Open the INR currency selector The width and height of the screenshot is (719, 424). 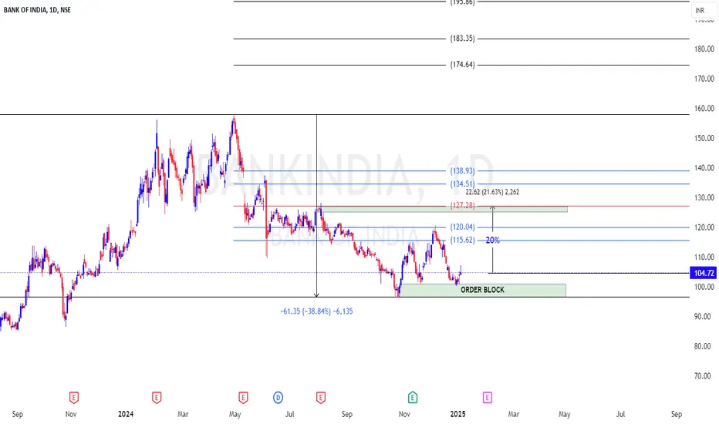pos(704,10)
